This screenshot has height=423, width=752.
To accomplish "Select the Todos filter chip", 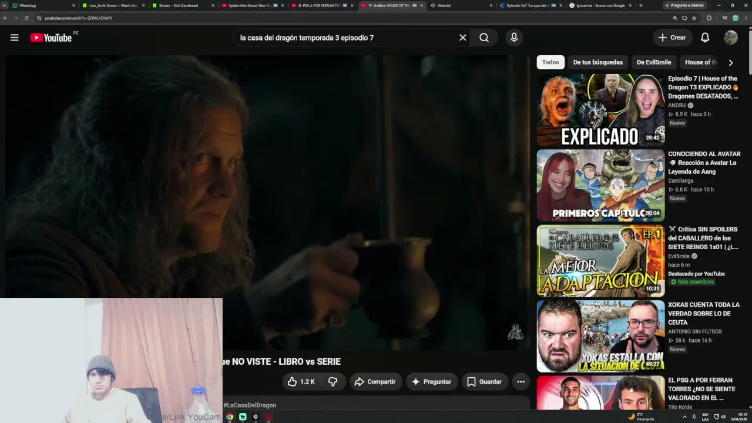I will tap(550, 62).
